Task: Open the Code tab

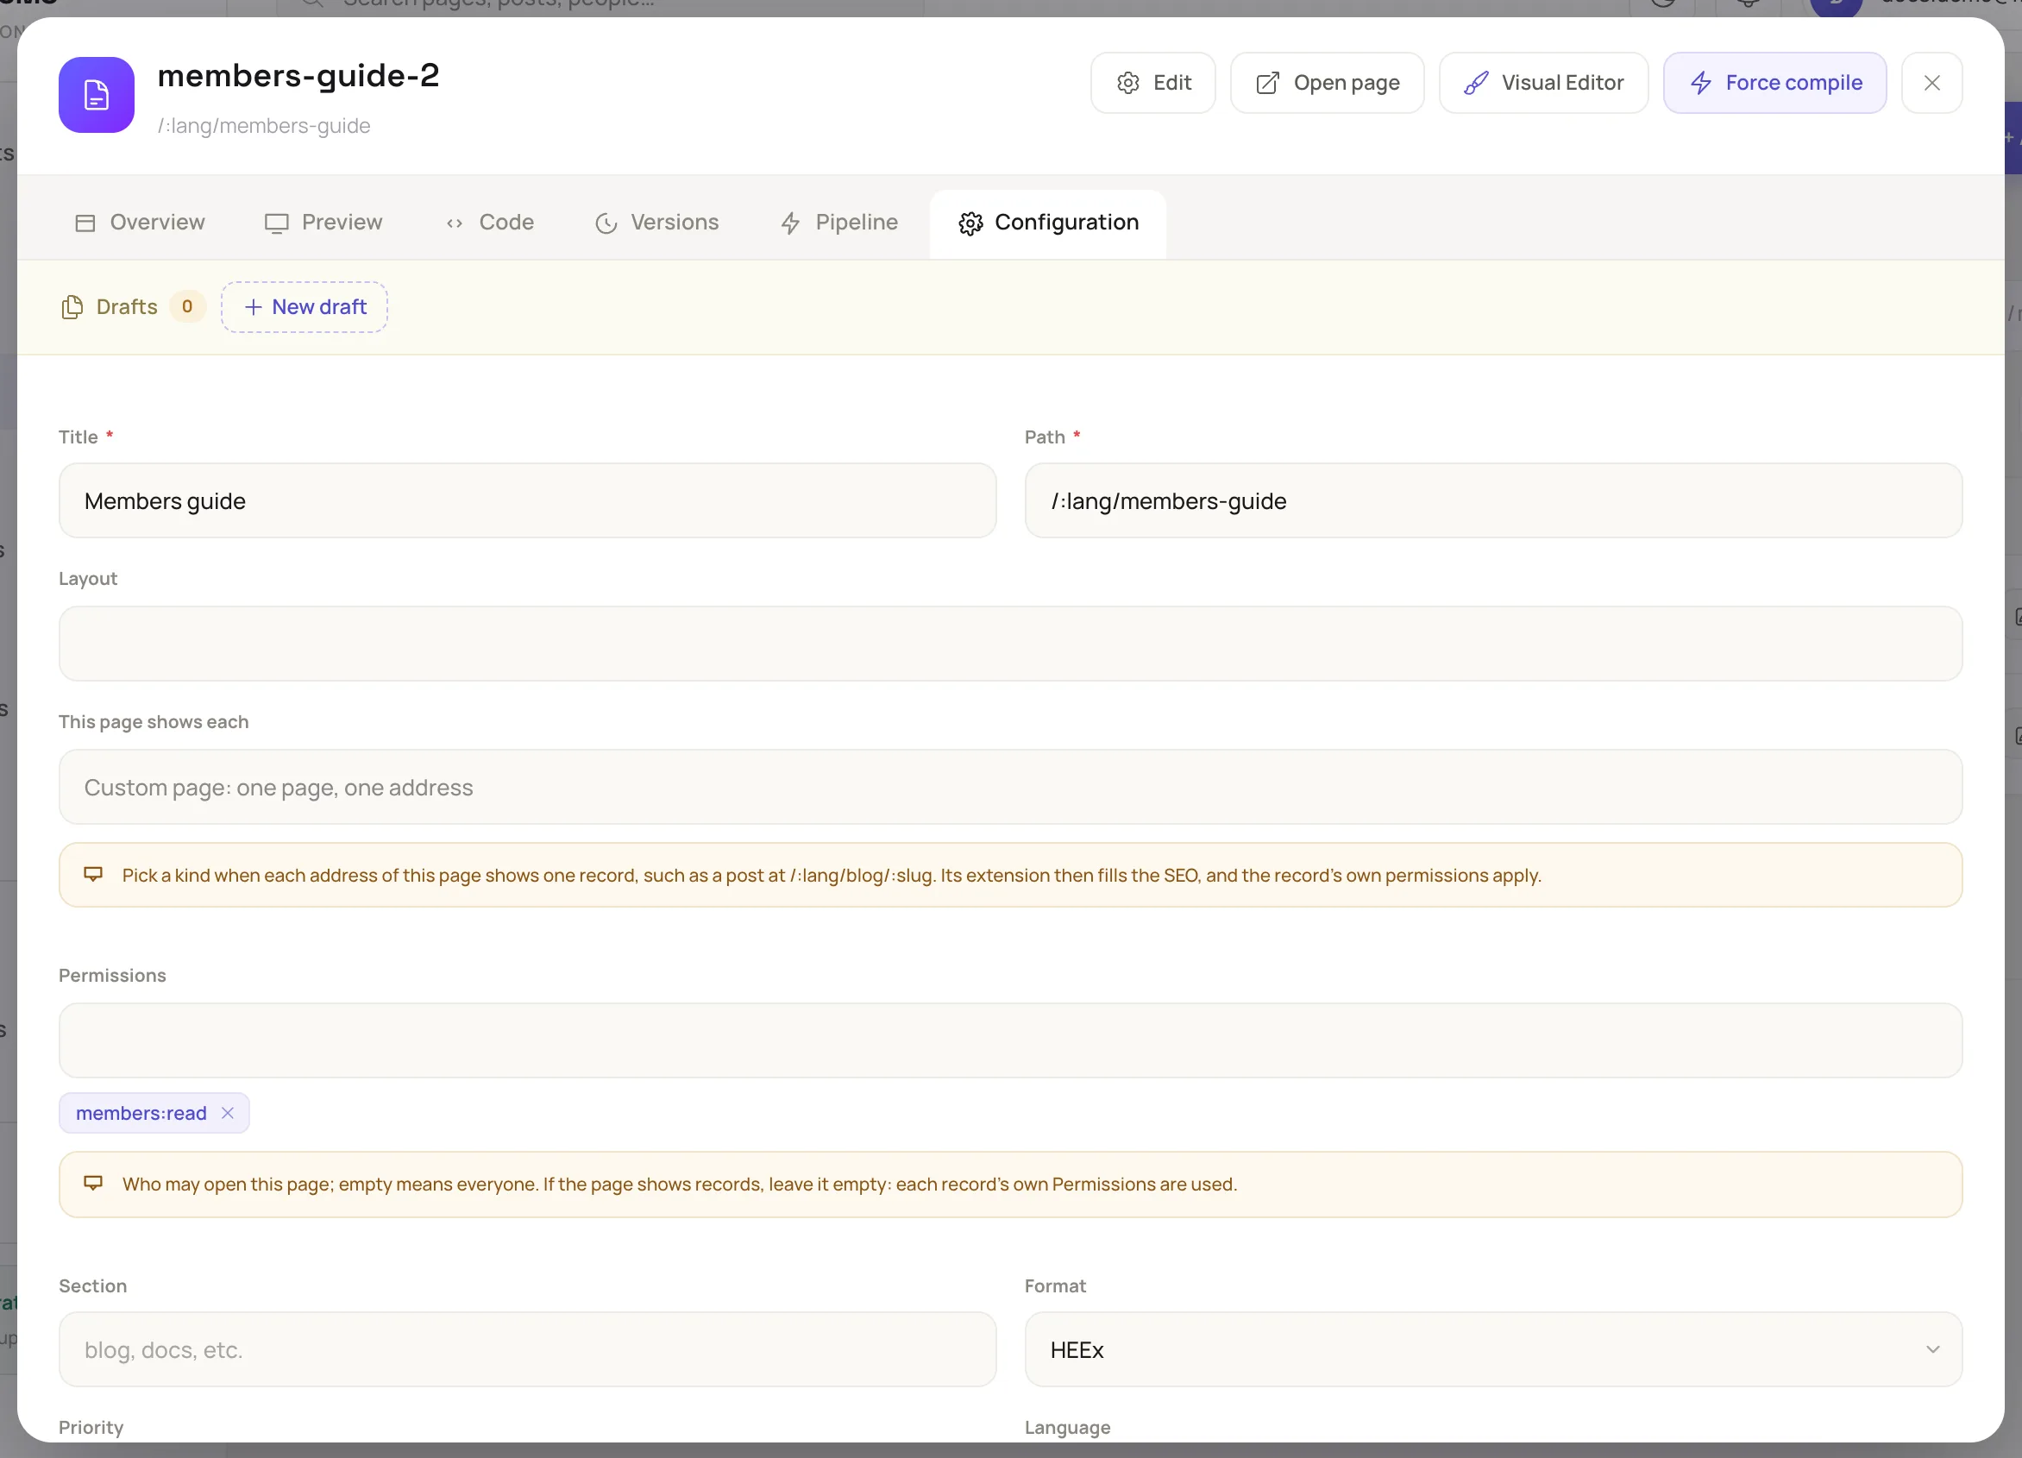Action: click(x=489, y=222)
